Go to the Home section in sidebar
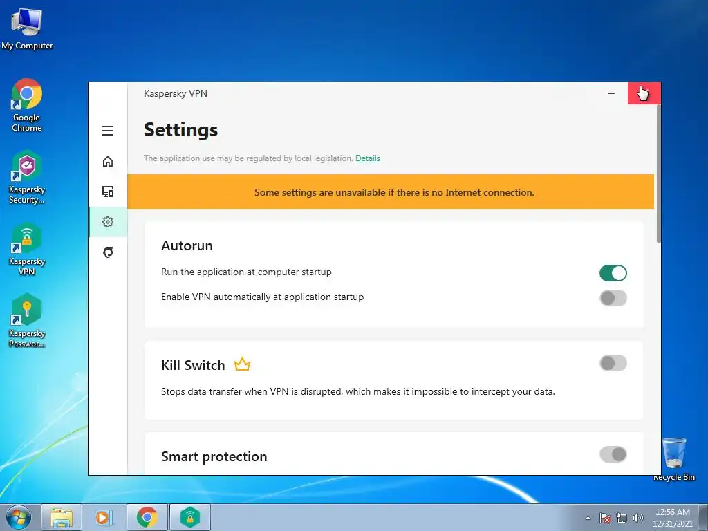The height and width of the screenshot is (531, 708). [107, 161]
